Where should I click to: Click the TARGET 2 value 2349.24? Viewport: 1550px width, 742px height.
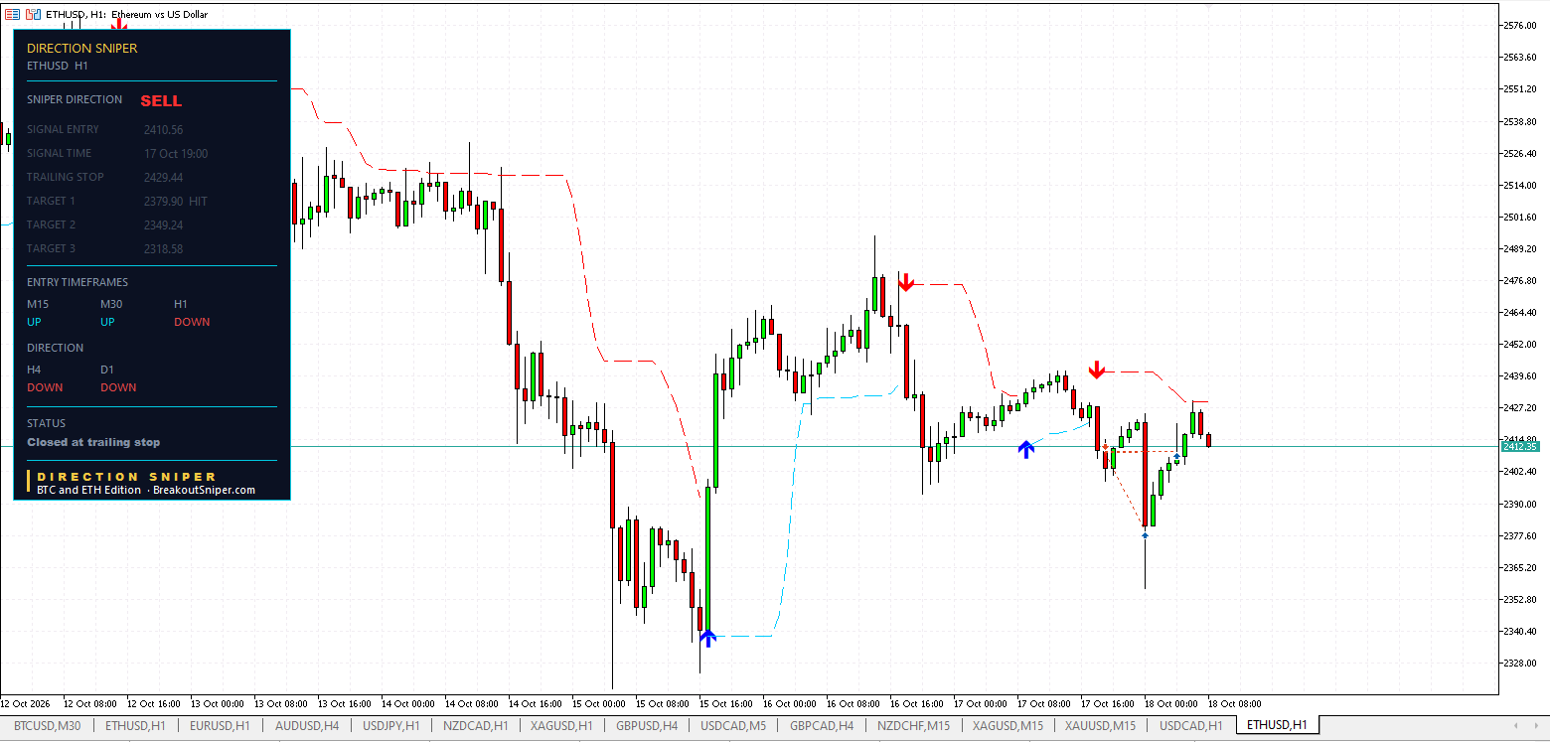163,224
